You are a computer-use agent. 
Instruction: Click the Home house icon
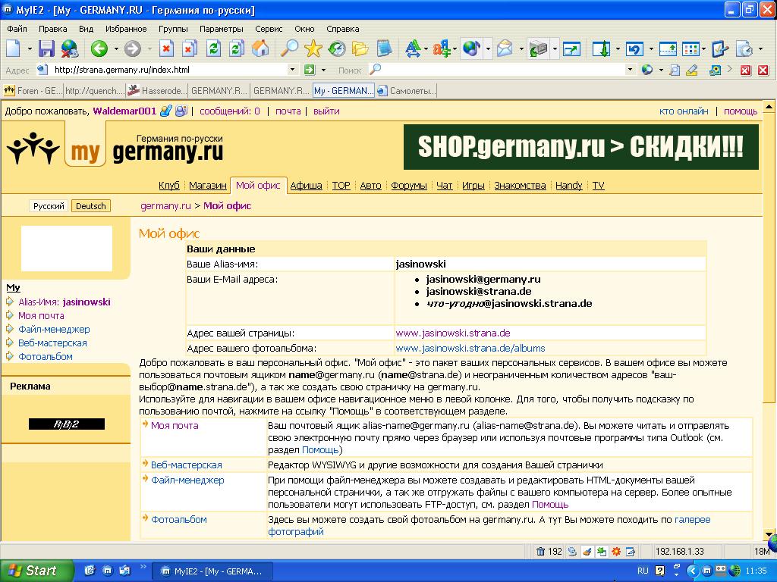point(260,48)
